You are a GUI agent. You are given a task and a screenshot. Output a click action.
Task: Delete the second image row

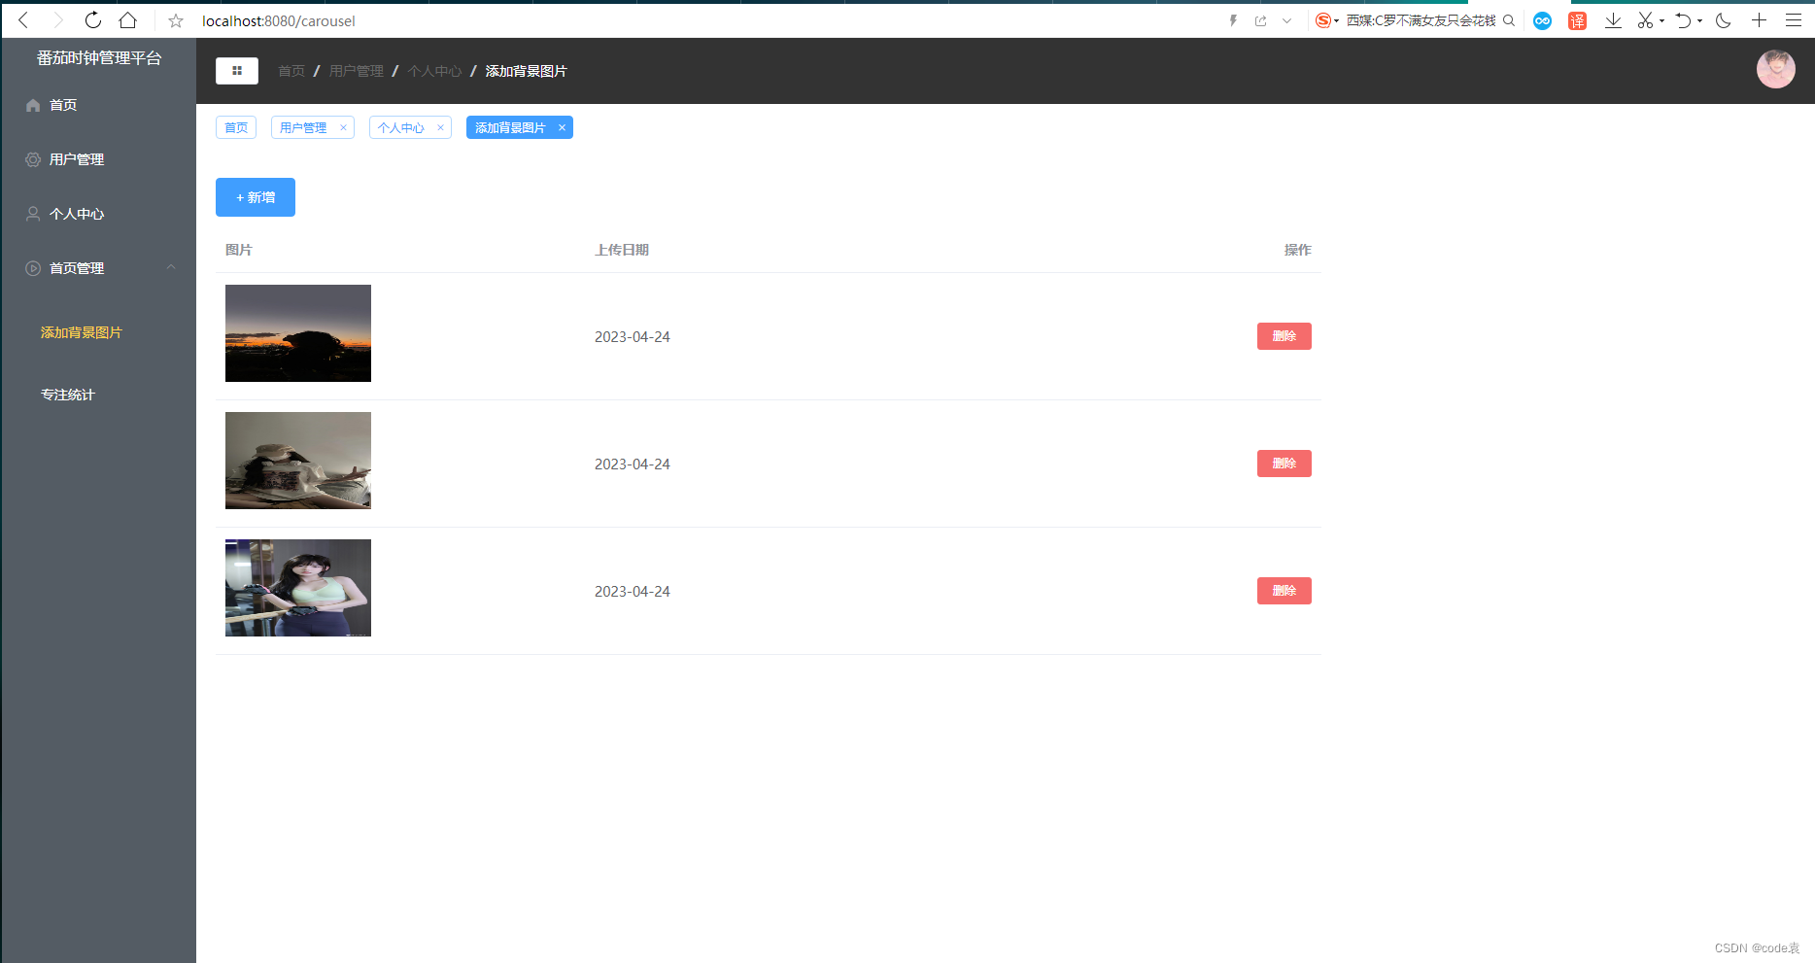coord(1284,464)
